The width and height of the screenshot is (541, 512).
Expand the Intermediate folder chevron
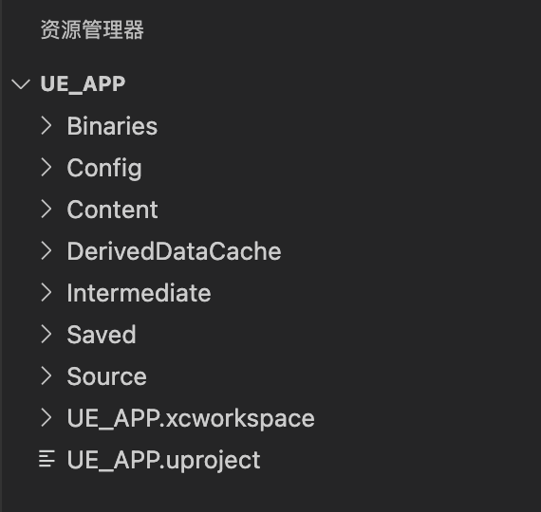point(47,292)
